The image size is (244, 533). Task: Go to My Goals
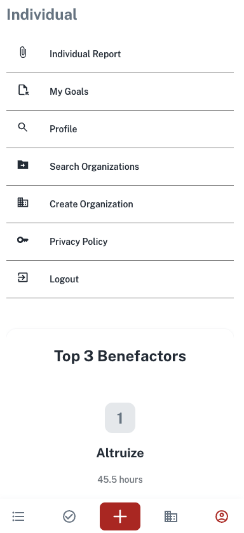coord(120,92)
